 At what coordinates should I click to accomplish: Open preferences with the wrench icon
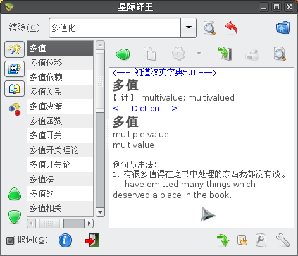(x=283, y=240)
